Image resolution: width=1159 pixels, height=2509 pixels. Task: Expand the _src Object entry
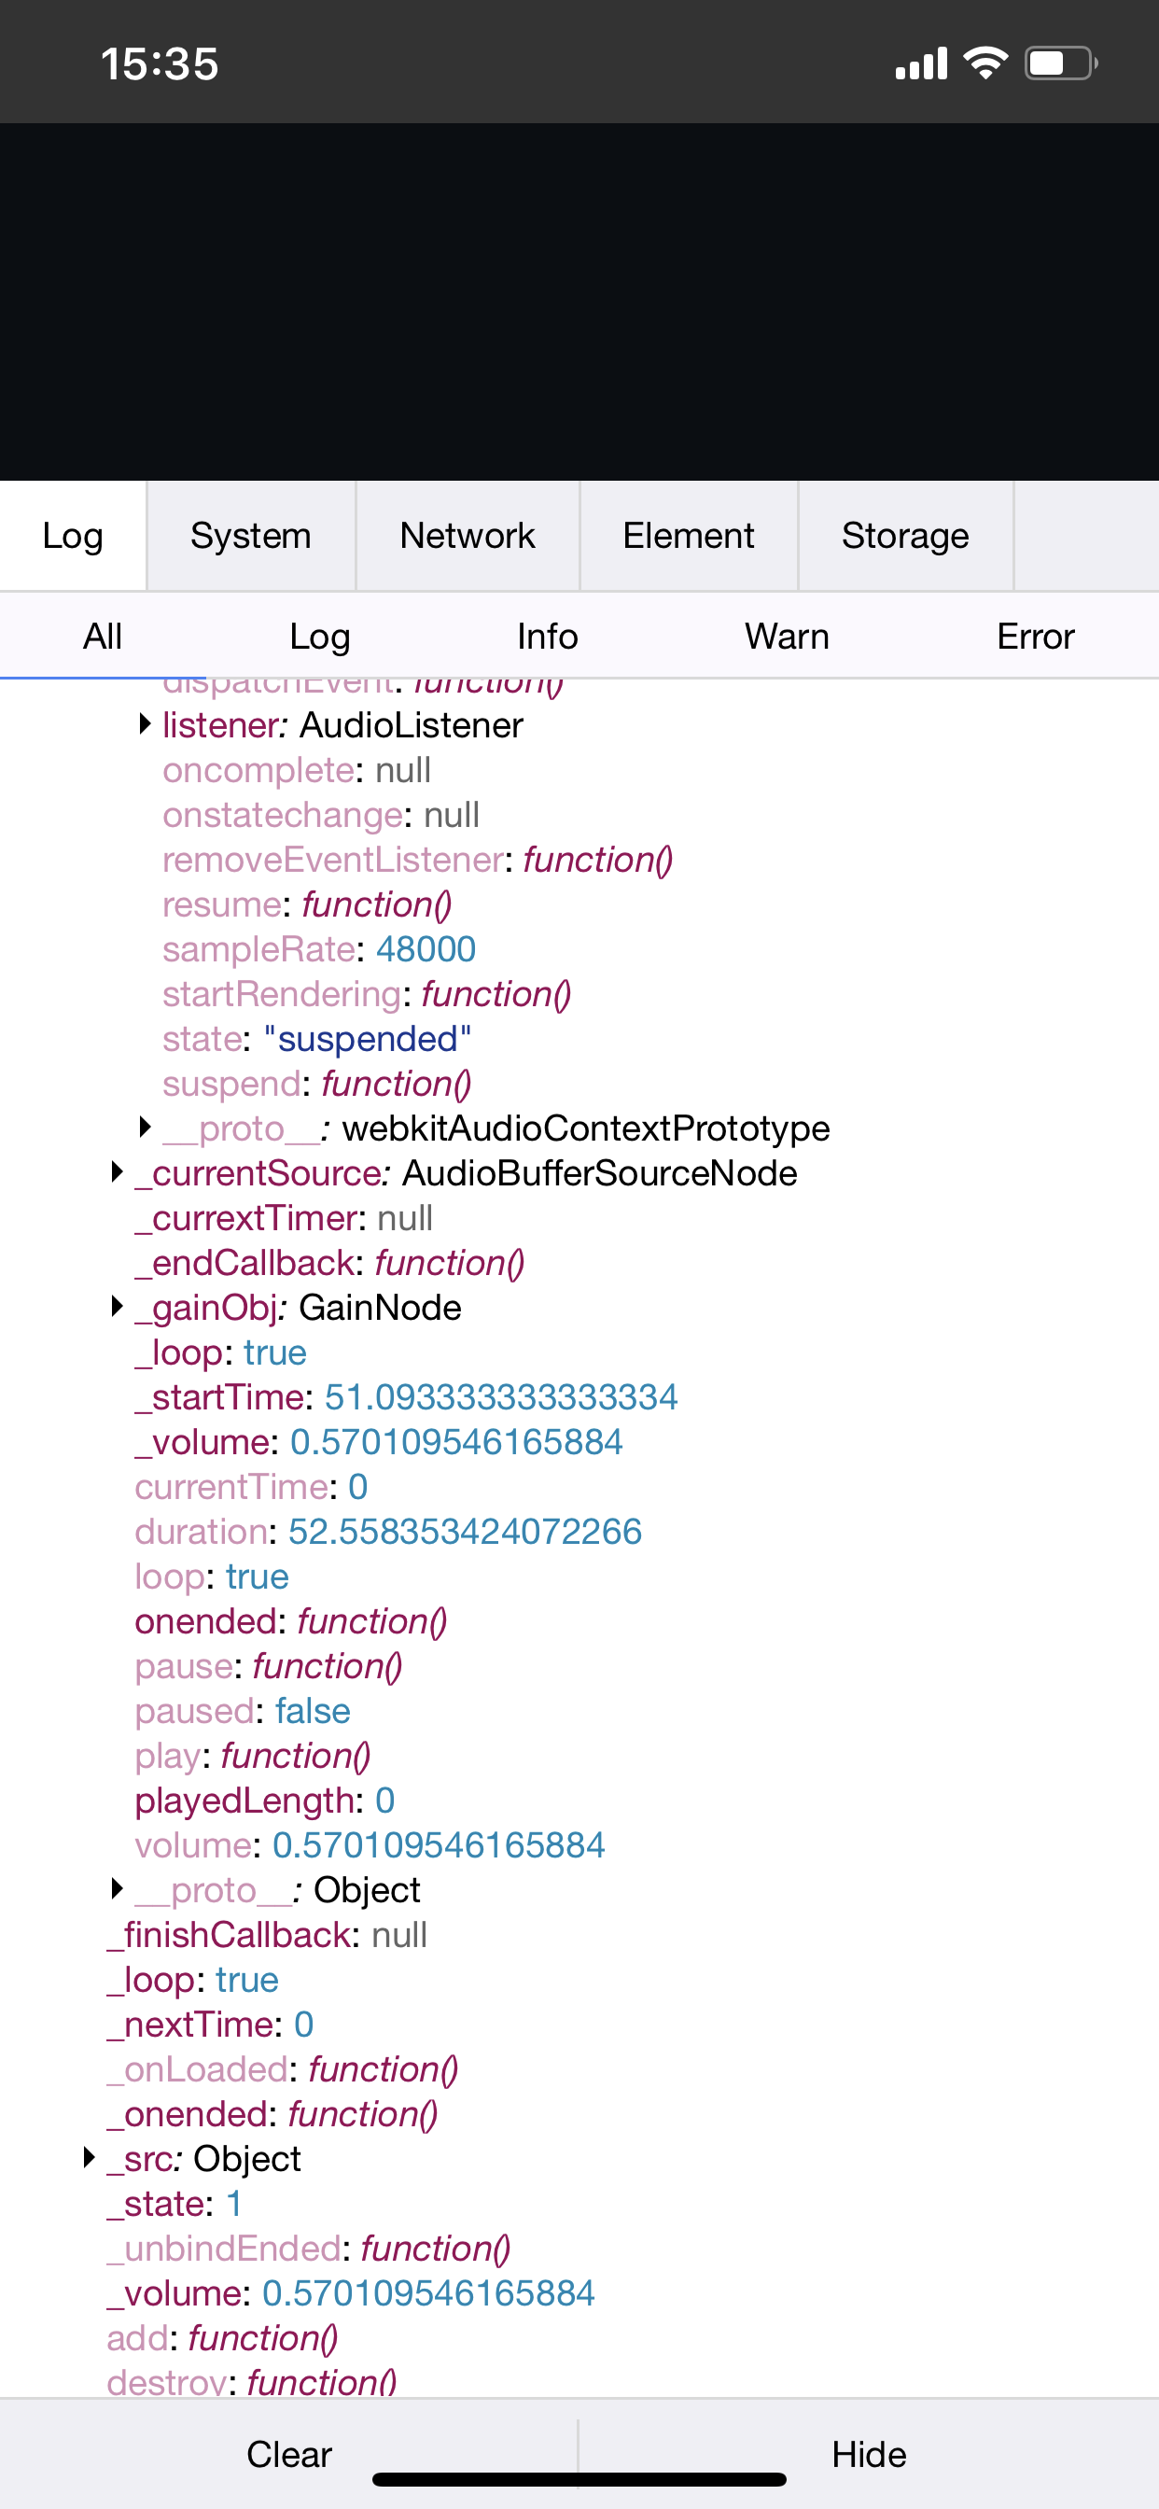[x=89, y=2158]
